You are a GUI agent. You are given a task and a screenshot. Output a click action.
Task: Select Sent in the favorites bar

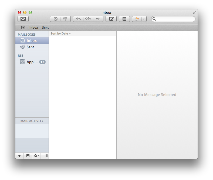[45, 28]
